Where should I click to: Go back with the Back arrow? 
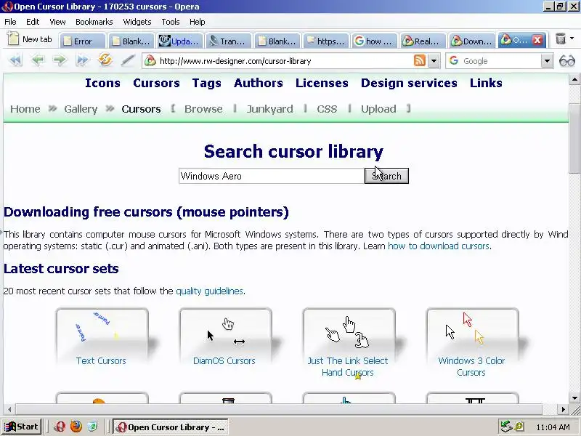click(x=38, y=60)
